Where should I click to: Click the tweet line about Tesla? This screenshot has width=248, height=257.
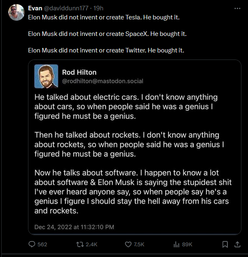(x=103, y=18)
